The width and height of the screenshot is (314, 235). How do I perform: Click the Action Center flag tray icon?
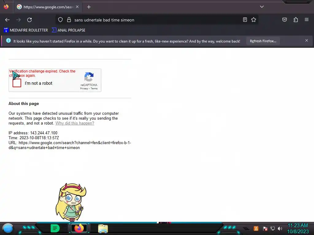pos(265,228)
